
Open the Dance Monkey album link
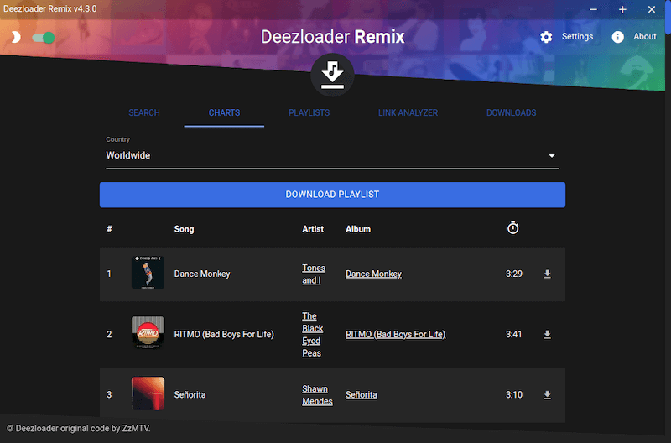(x=373, y=274)
